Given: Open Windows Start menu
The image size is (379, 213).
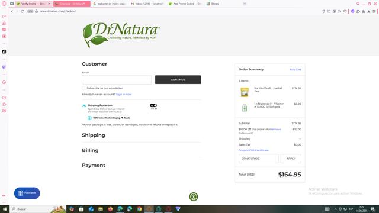Looking at the screenshot, I should click(5, 209).
